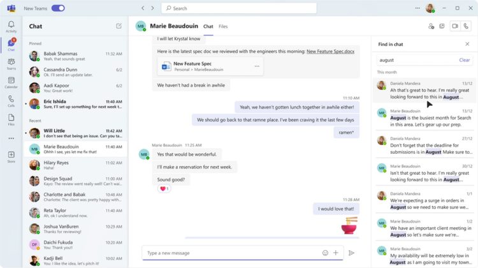Open result 'August is the busiest month'
This screenshot has height=268, width=478.
424,118
